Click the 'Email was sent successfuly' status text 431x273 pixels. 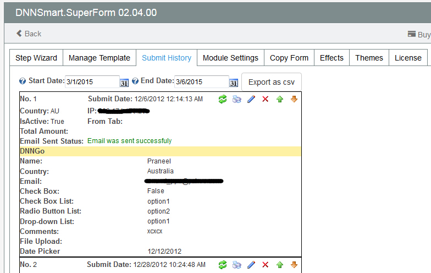tap(130, 141)
